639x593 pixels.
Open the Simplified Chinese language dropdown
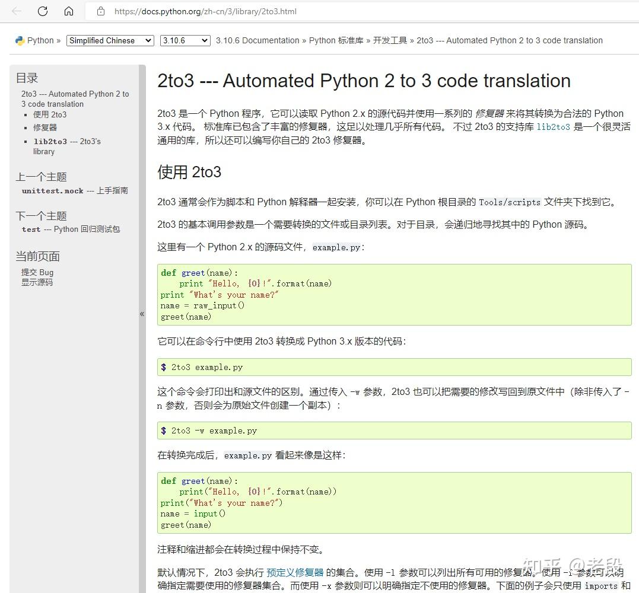(x=109, y=40)
